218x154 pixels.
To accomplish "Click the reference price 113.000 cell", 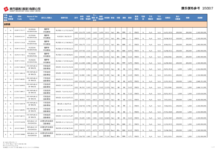I will (82, 63).
